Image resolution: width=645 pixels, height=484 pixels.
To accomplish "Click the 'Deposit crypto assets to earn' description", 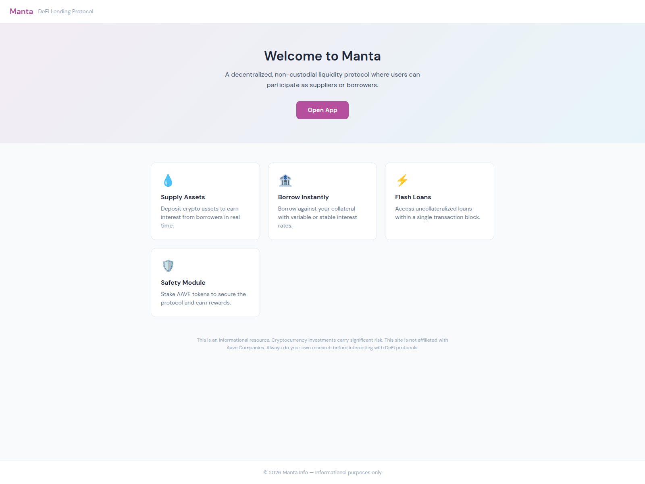I will 200,217.
